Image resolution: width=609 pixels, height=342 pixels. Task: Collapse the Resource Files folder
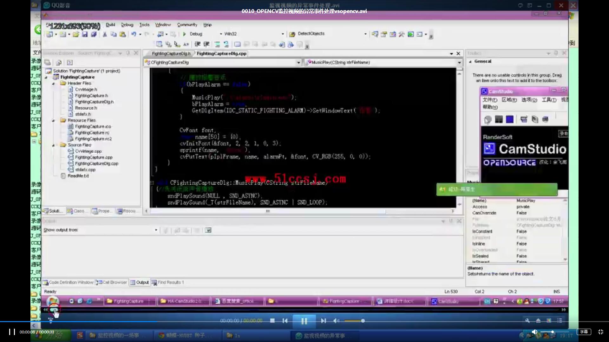pyautogui.click(x=53, y=121)
